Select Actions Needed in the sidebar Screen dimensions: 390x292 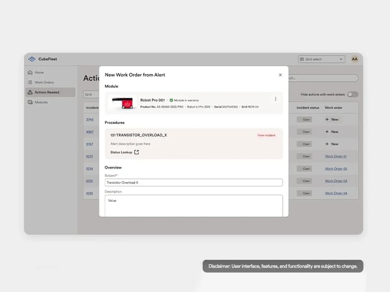(x=51, y=92)
